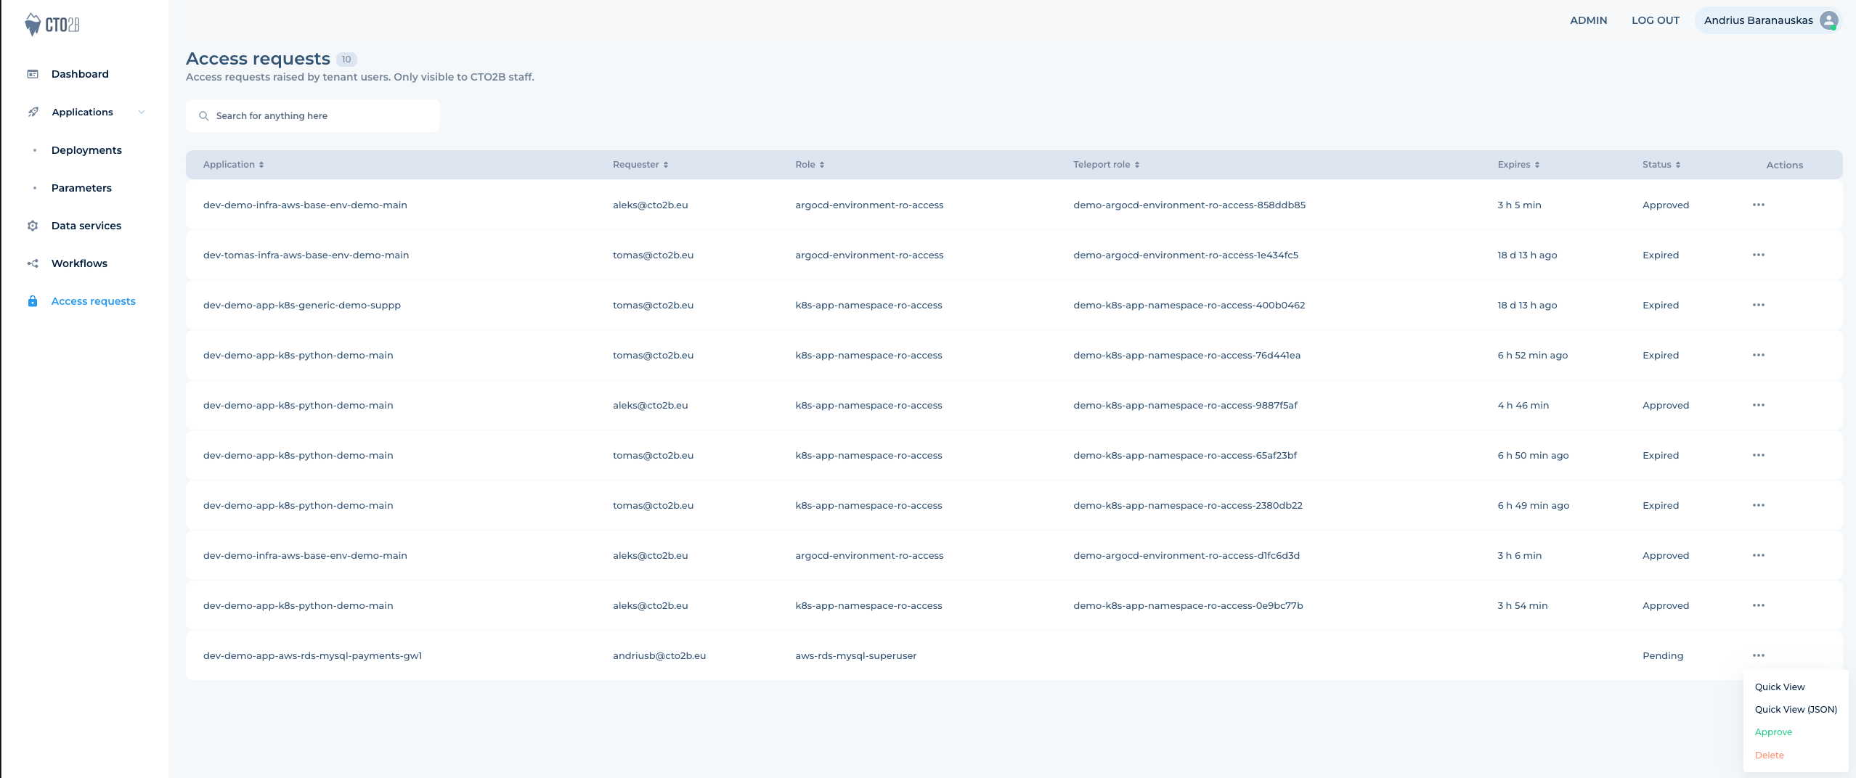Select Quick View from the context menu
The height and width of the screenshot is (778, 1856).
tap(1780, 687)
